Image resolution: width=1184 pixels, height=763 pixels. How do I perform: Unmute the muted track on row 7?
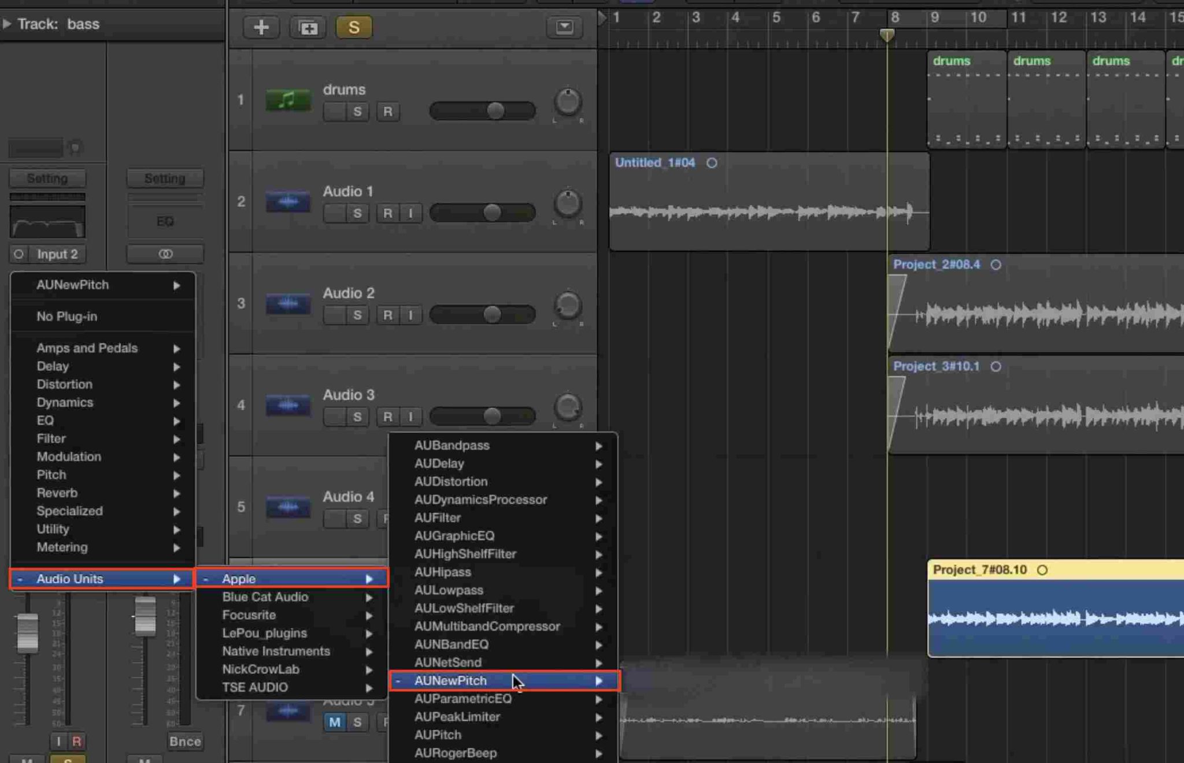pyautogui.click(x=334, y=723)
